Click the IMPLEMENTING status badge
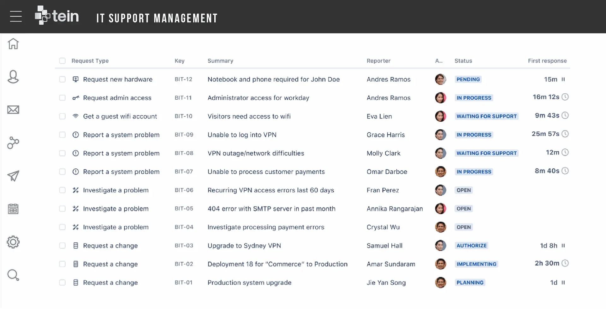Viewport: 606px width, 309px height. pyautogui.click(x=476, y=264)
